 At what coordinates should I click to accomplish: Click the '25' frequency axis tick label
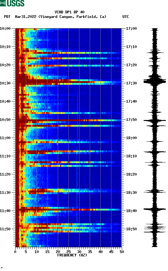(x=68, y=252)
